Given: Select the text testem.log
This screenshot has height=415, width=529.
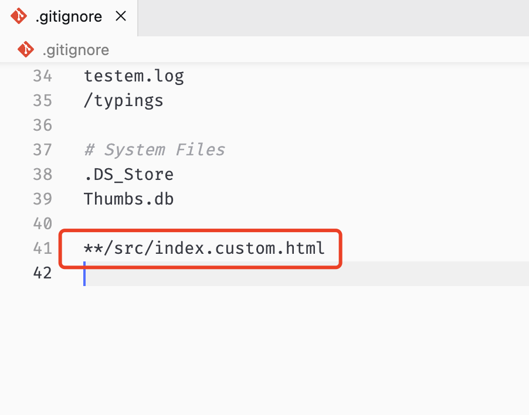Looking at the screenshot, I should point(134,76).
